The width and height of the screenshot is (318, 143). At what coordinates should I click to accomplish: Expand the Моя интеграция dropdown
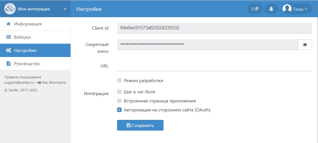[65, 9]
